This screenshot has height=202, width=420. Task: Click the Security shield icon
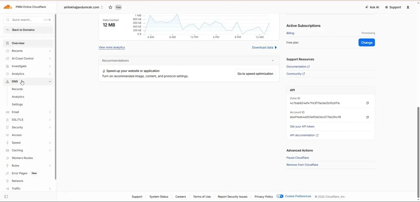pos(7,127)
